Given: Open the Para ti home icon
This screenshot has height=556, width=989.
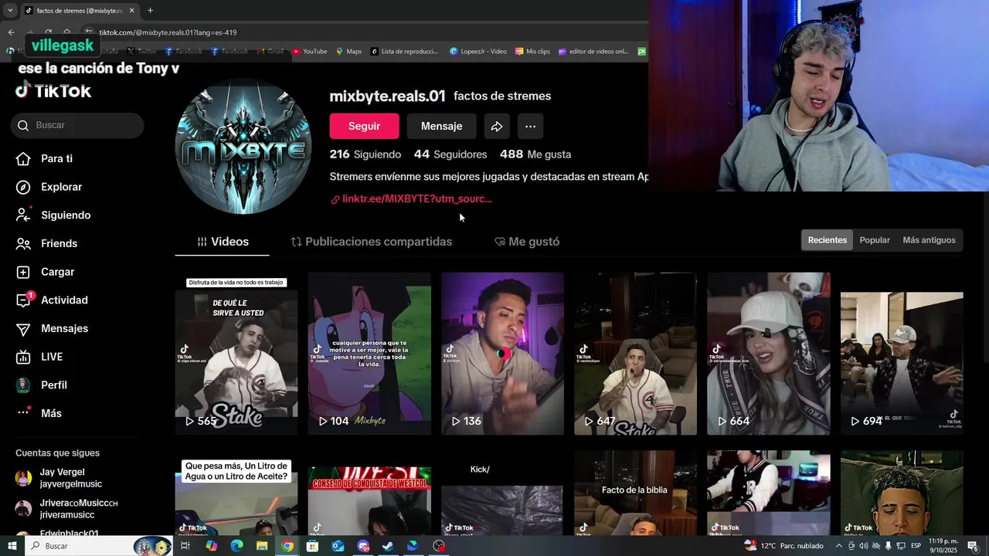Looking at the screenshot, I should 23,158.
